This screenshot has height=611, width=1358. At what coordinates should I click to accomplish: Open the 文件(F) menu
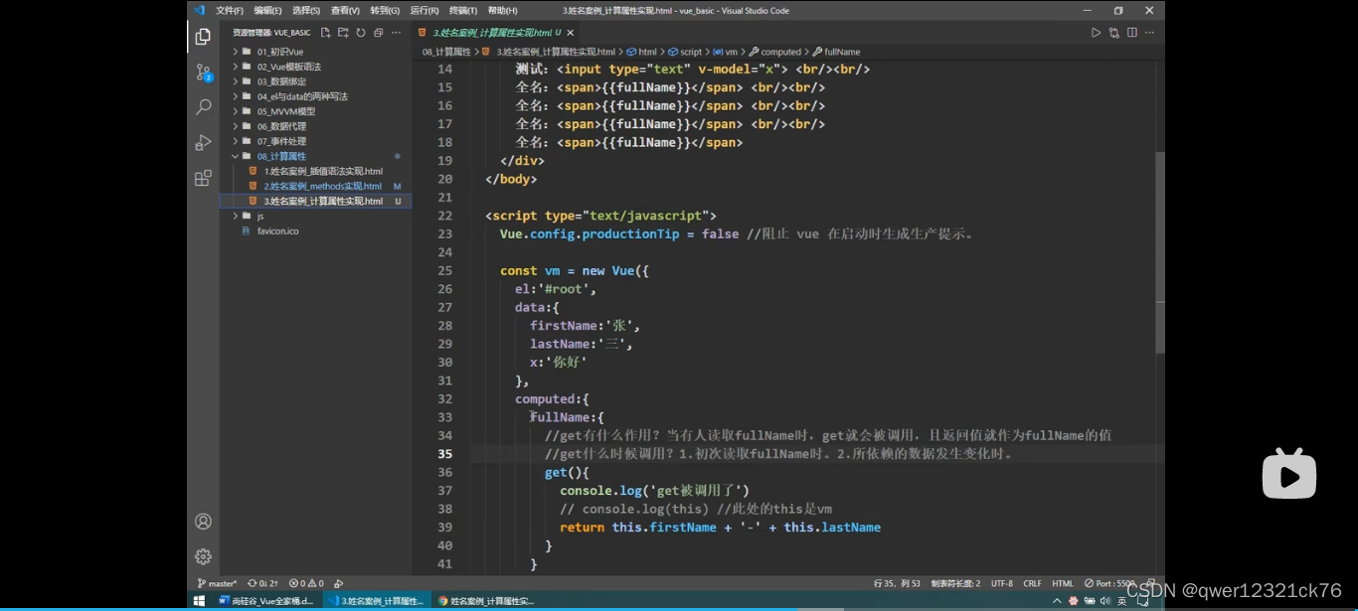[x=230, y=10]
